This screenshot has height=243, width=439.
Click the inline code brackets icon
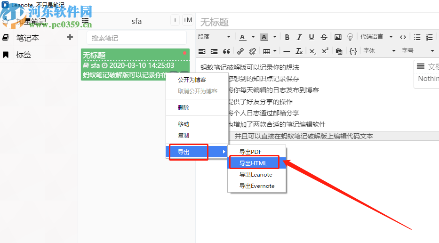pos(403,37)
